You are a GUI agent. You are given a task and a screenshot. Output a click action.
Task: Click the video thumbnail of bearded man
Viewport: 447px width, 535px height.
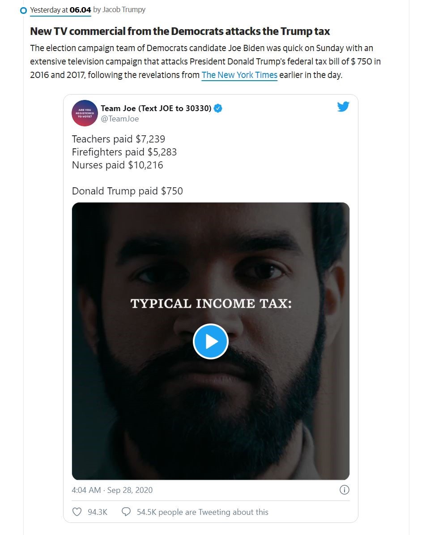(211, 341)
